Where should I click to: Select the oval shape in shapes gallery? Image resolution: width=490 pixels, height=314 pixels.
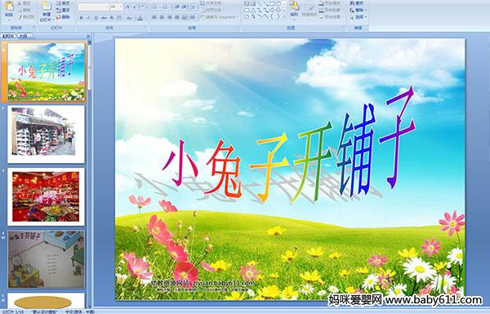(278, 3)
